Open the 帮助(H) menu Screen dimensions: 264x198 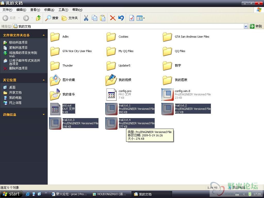click(77, 10)
